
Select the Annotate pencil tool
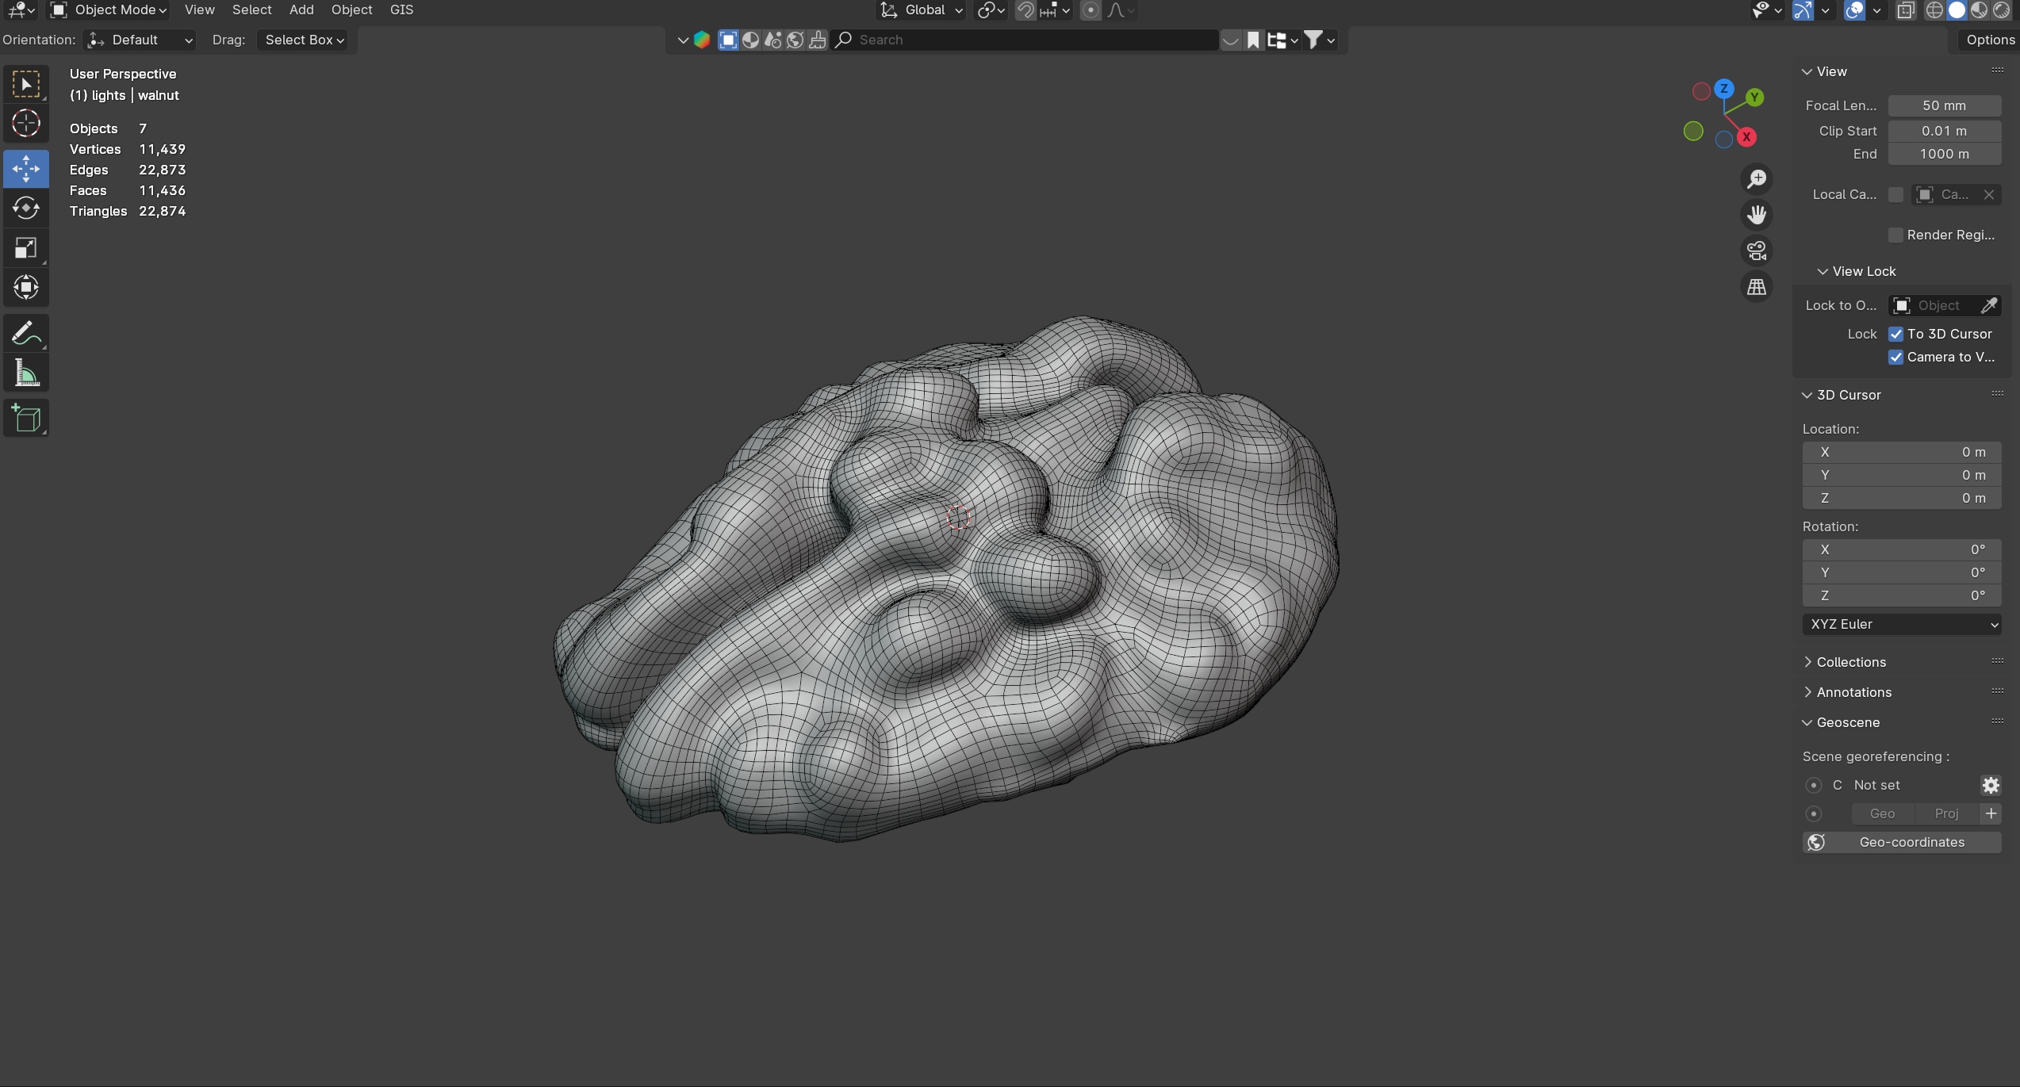pos(25,334)
